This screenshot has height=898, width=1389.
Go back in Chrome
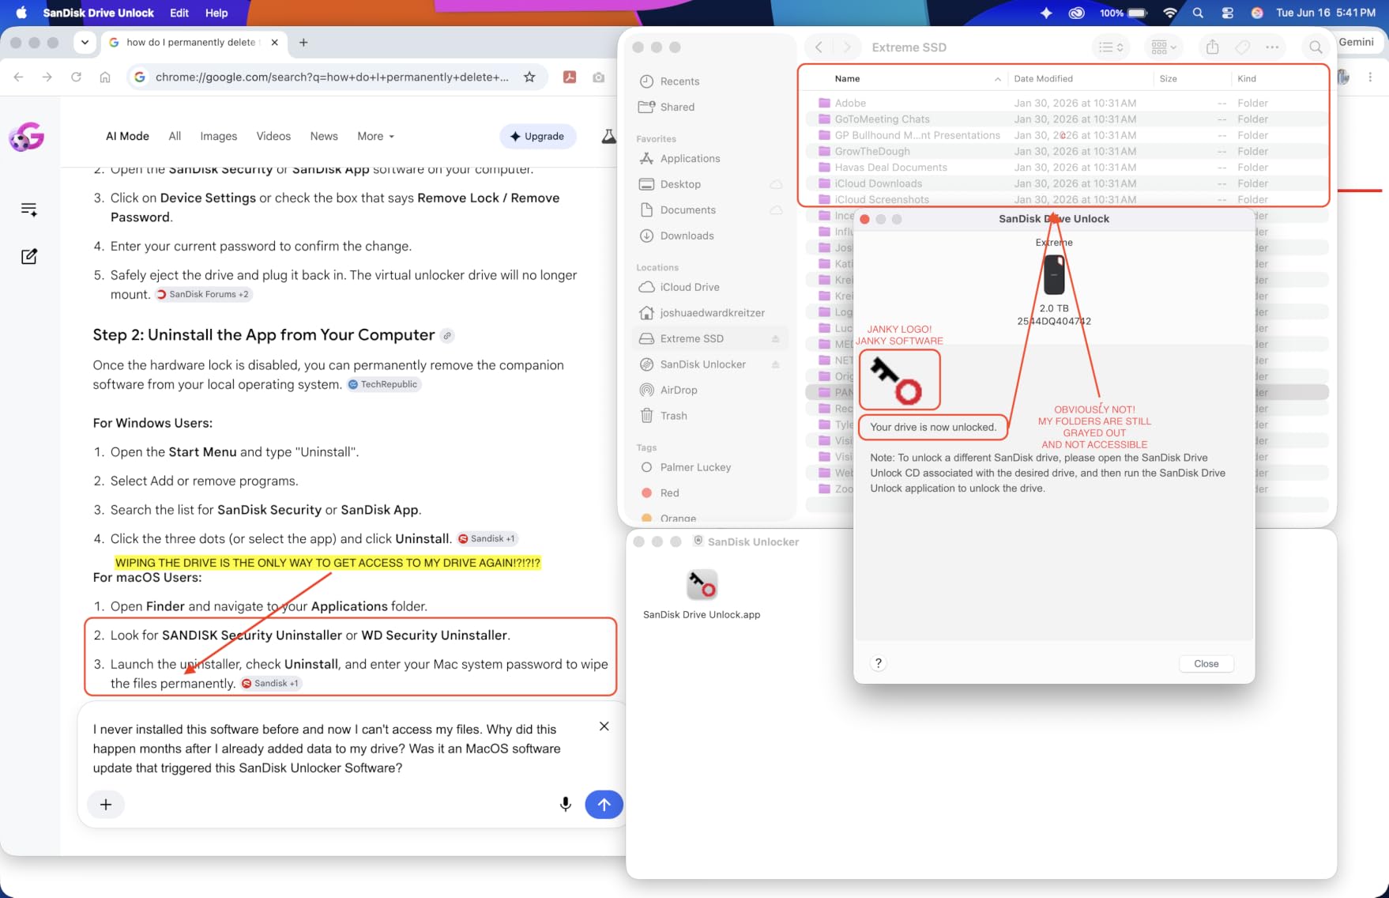pyautogui.click(x=19, y=77)
